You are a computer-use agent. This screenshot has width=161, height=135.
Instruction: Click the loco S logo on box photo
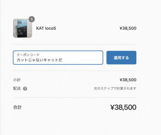pyautogui.click(x=21, y=22)
